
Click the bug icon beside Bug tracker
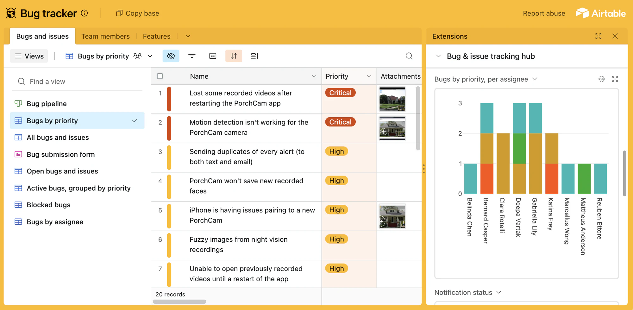pyautogui.click(x=11, y=13)
